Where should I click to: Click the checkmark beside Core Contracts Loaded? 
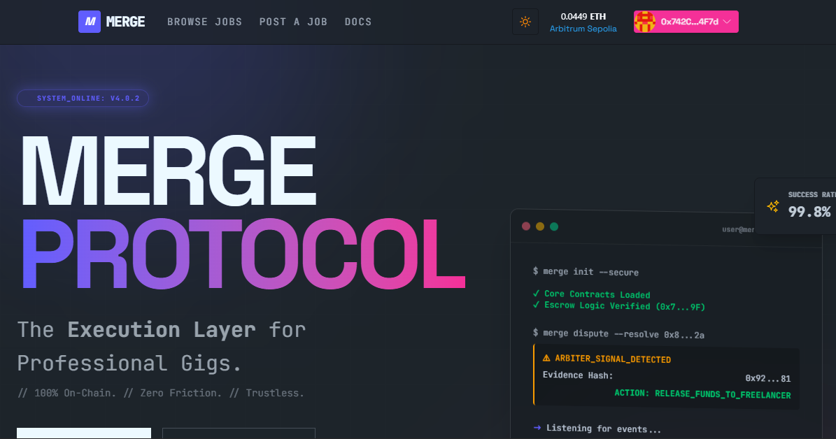tap(535, 294)
